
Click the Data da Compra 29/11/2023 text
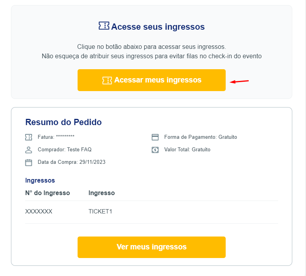coord(71,162)
